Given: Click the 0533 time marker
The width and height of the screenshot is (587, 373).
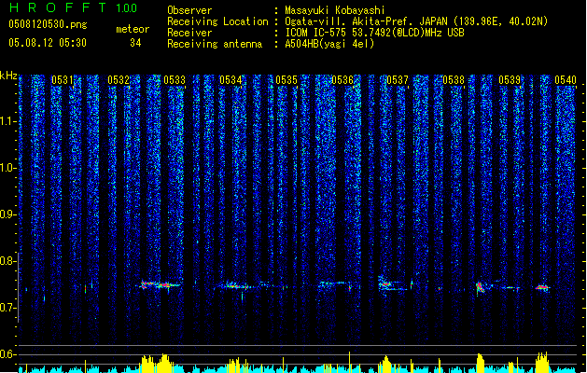Looking at the screenshot, I should tap(175, 80).
